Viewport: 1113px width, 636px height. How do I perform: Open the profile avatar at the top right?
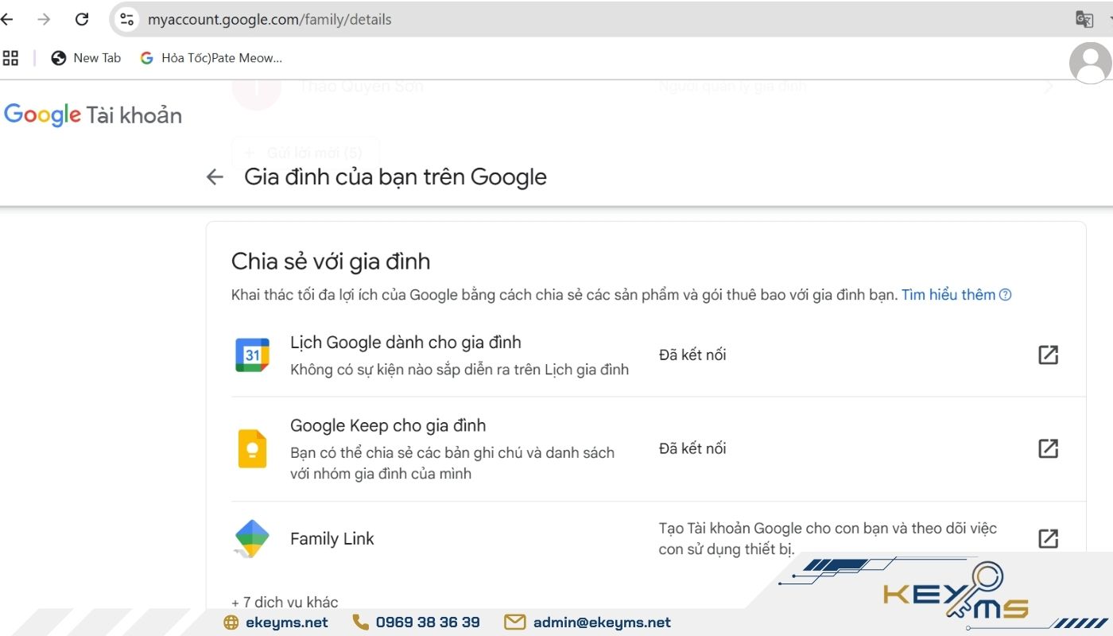pyautogui.click(x=1091, y=63)
